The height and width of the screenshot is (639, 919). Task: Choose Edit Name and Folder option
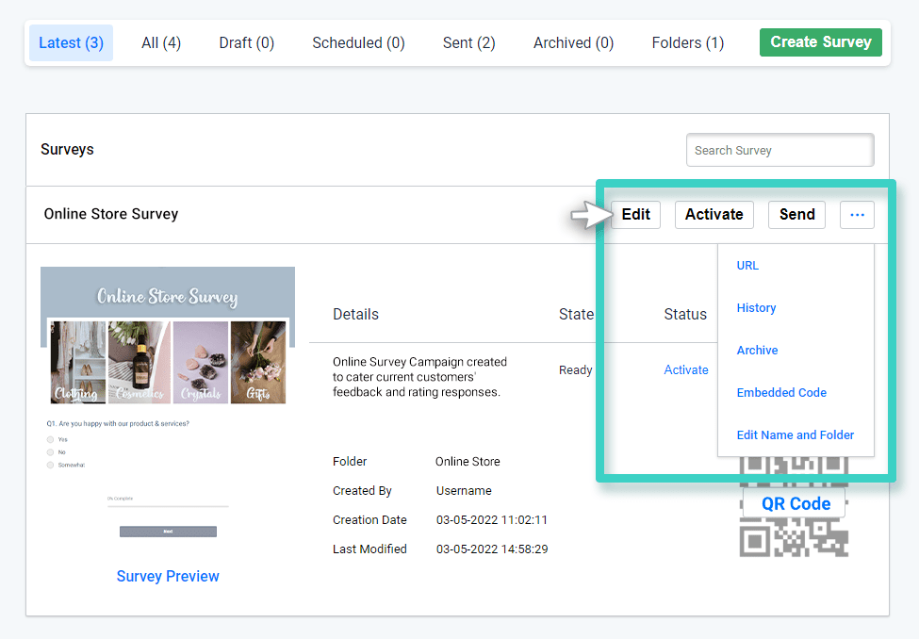pos(796,434)
